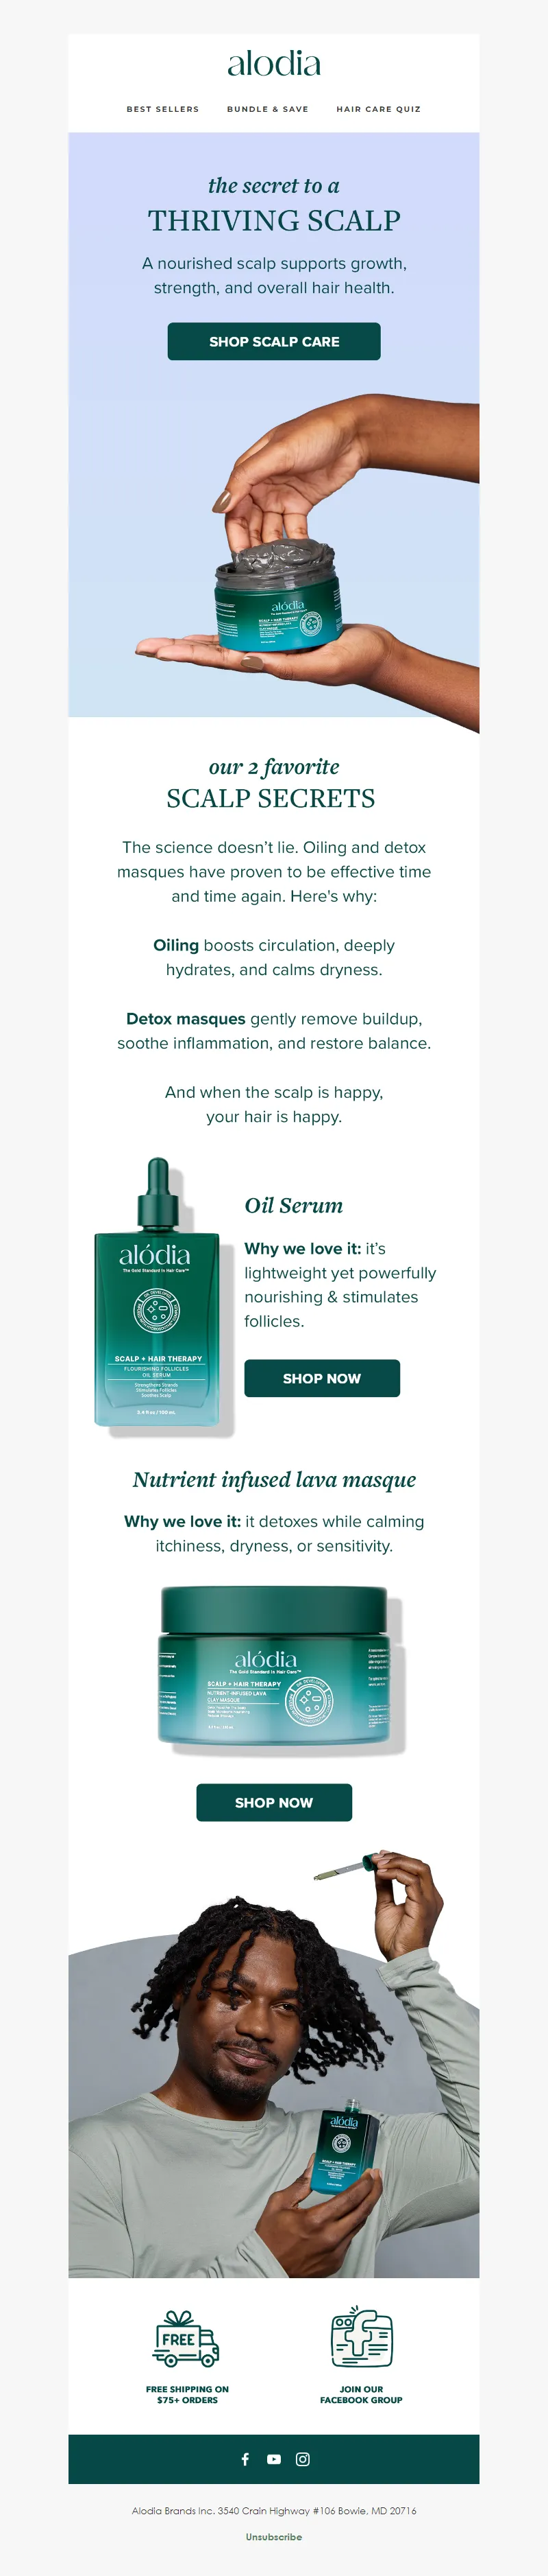Click the hero image of hand scooping masque

click(273, 560)
